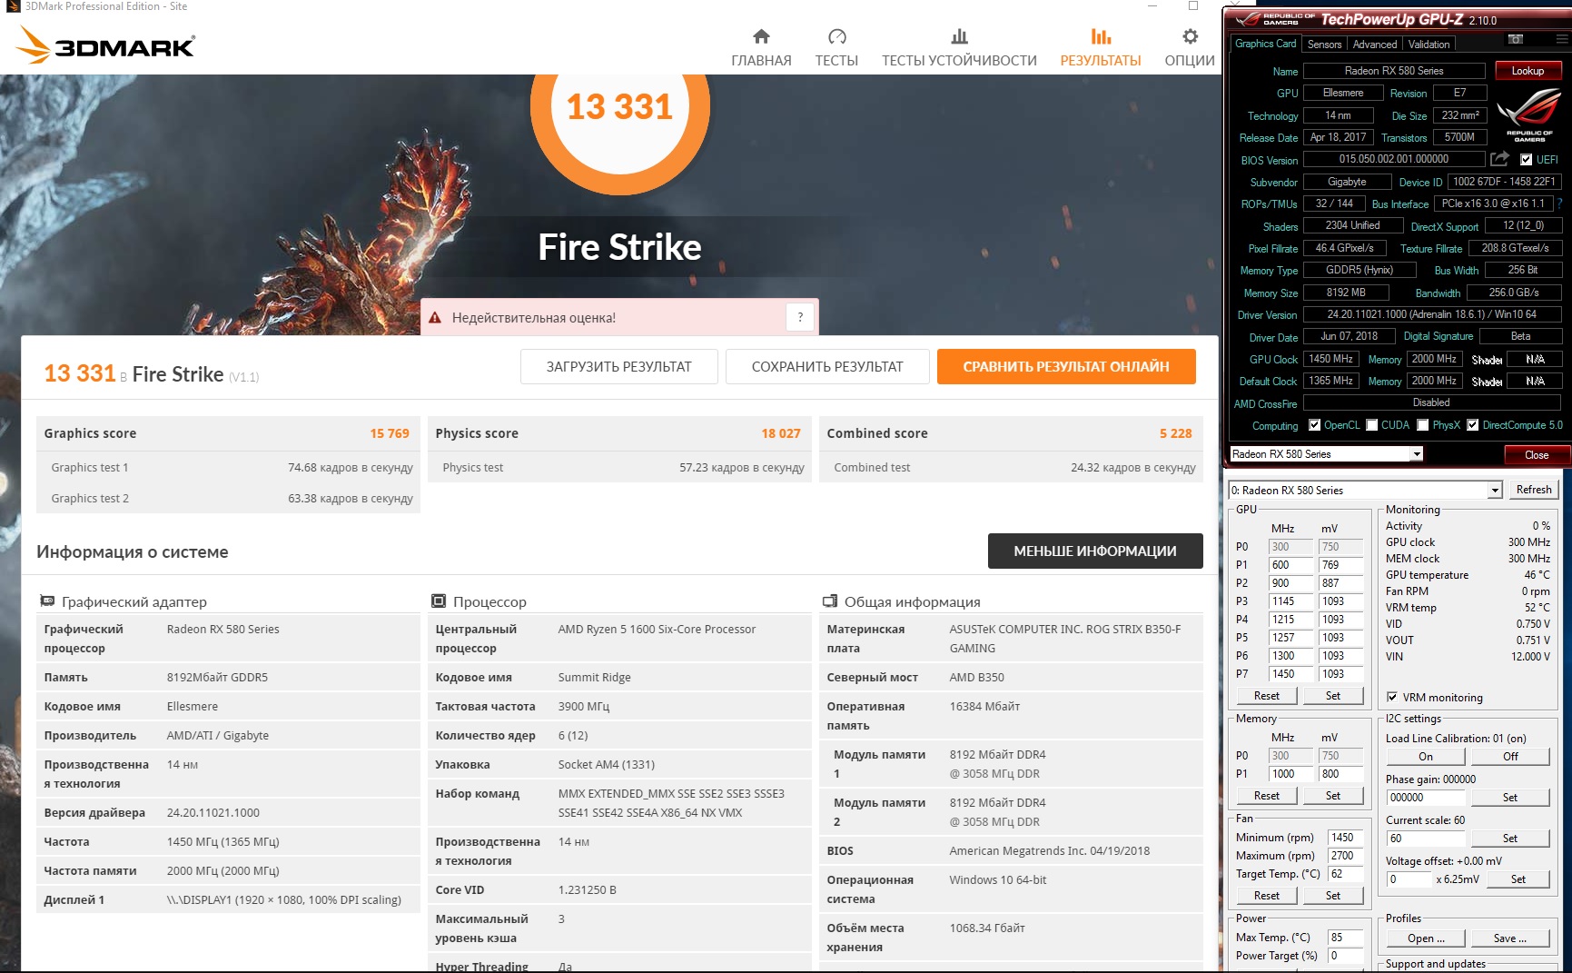This screenshot has width=1572, height=973.
Task: Click the Memory P1 MHz field showing 1000
Action: pos(1291,774)
